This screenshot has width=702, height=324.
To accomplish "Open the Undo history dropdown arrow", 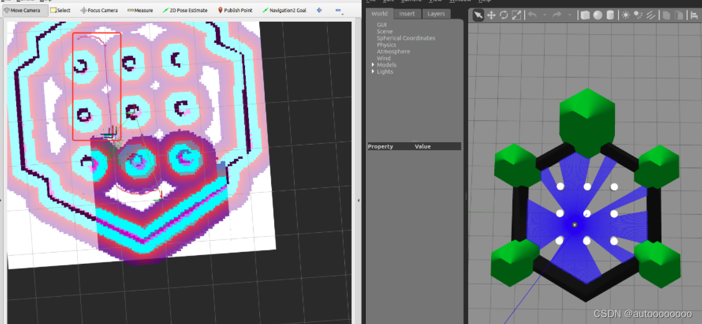I will (545, 16).
